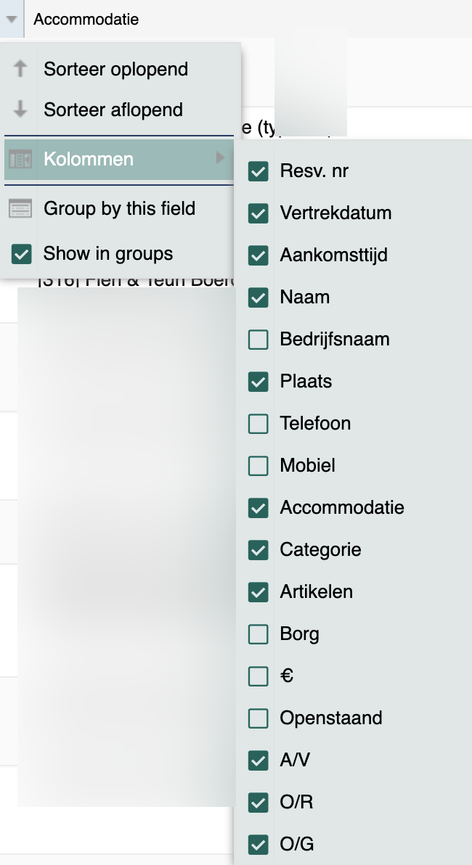Uncheck the Resv. nr column
The width and height of the screenshot is (472, 865).
pyautogui.click(x=259, y=171)
